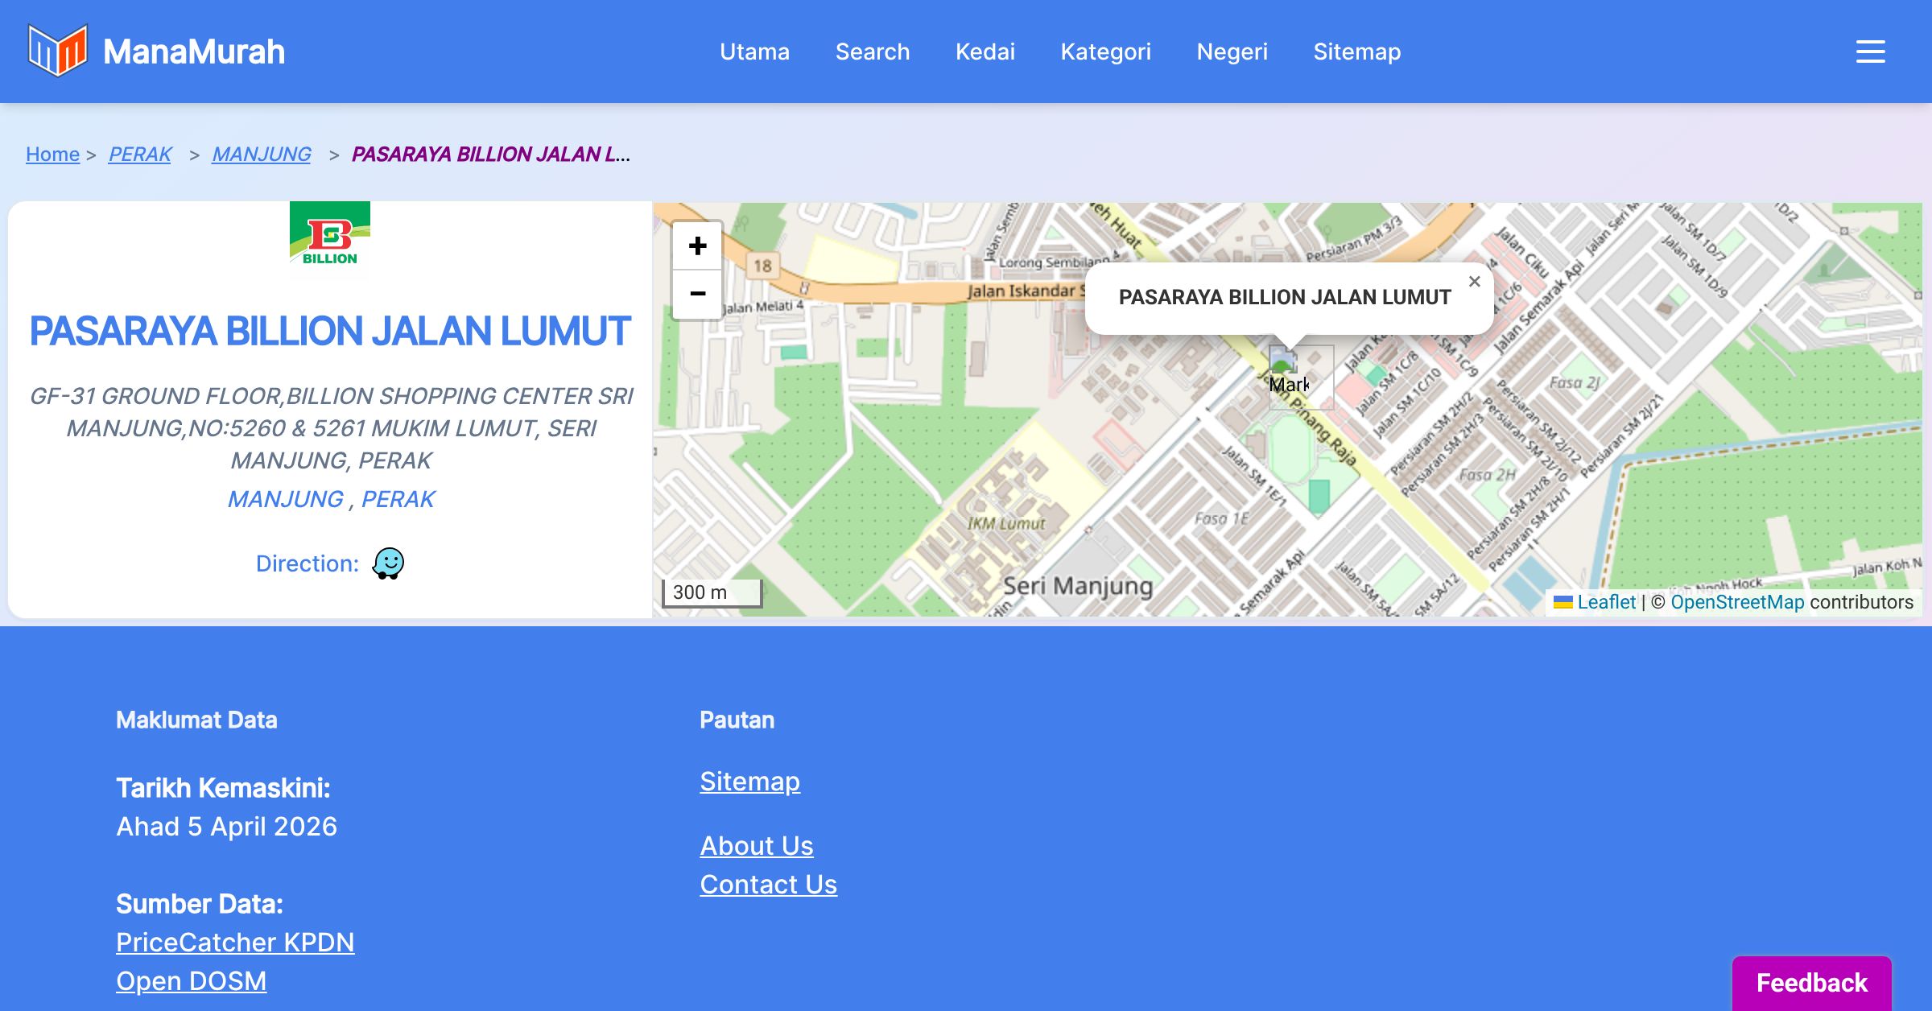Zoom in on the map

coord(697,246)
